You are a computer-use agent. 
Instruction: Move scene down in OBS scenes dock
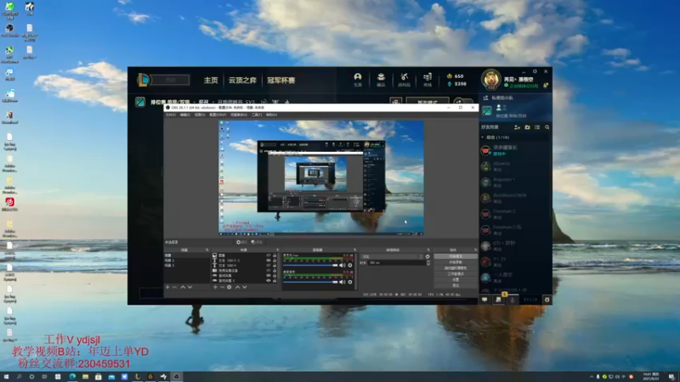click(x=190, y=287)
